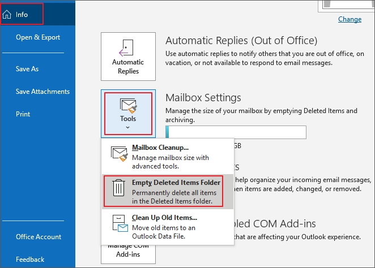The width and height of the screenshot is (375, 268).
Task: Click 'affecting your Outlook experience' text
Action: point(309,237)
